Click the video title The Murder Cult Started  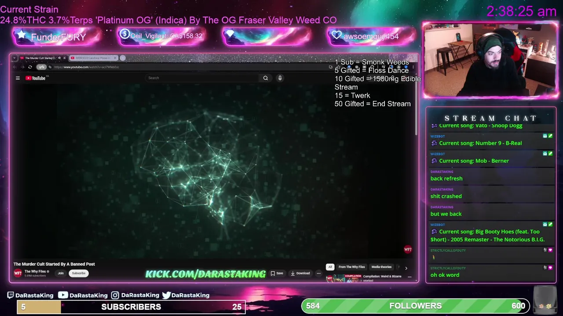click(54, 264)
